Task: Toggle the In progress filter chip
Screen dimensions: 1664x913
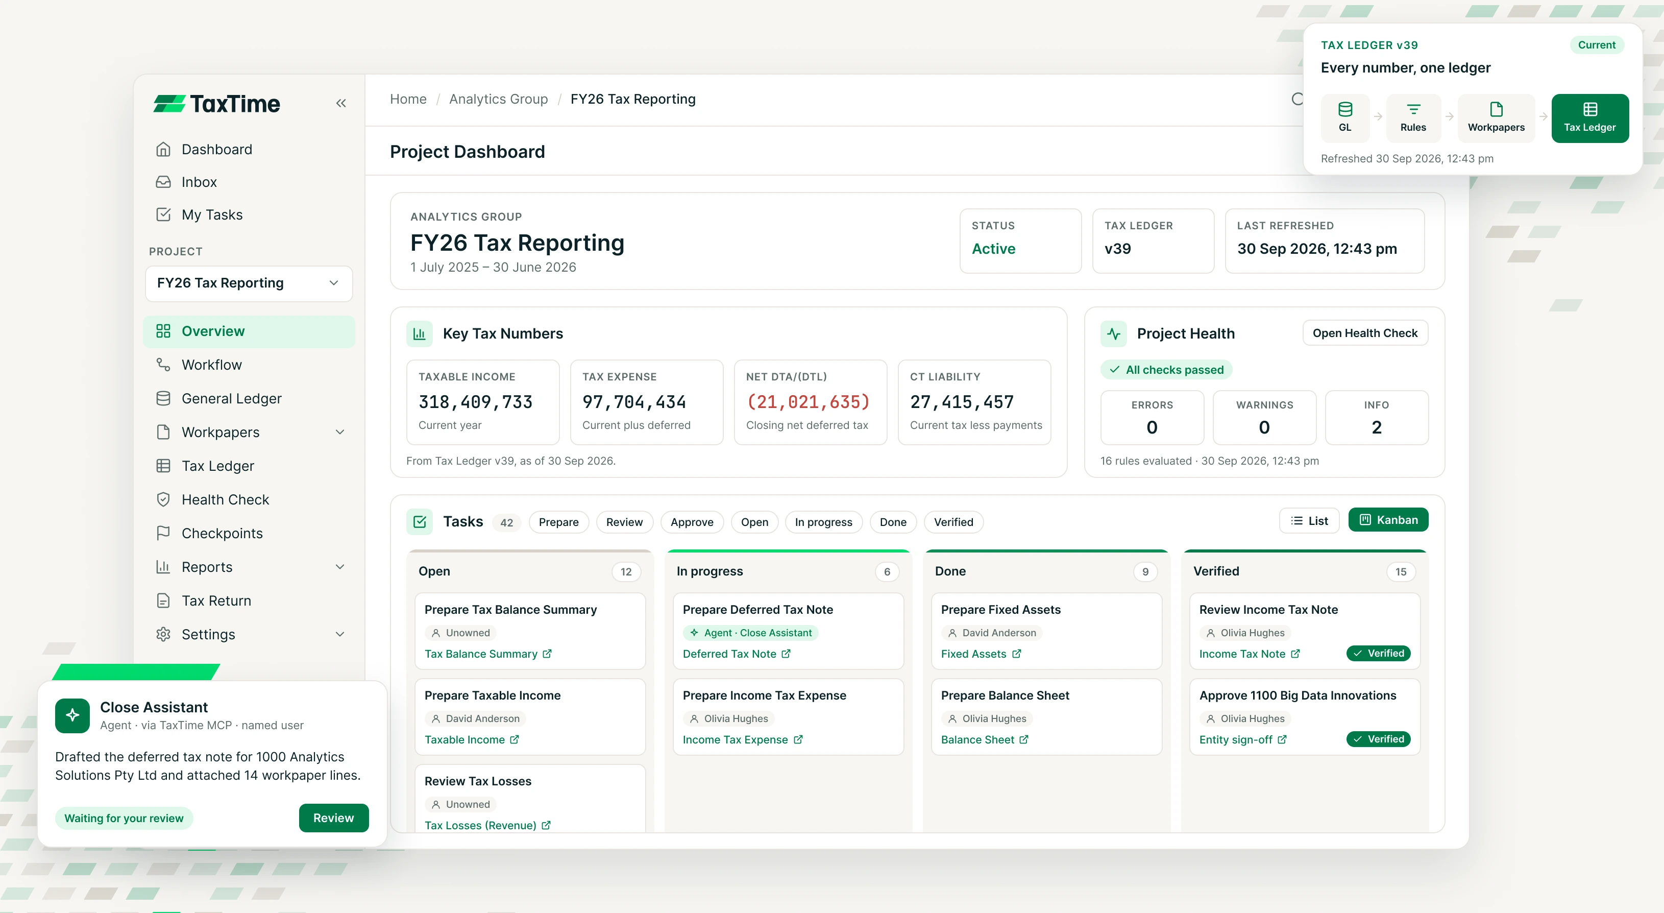Action: pos(824,522)
